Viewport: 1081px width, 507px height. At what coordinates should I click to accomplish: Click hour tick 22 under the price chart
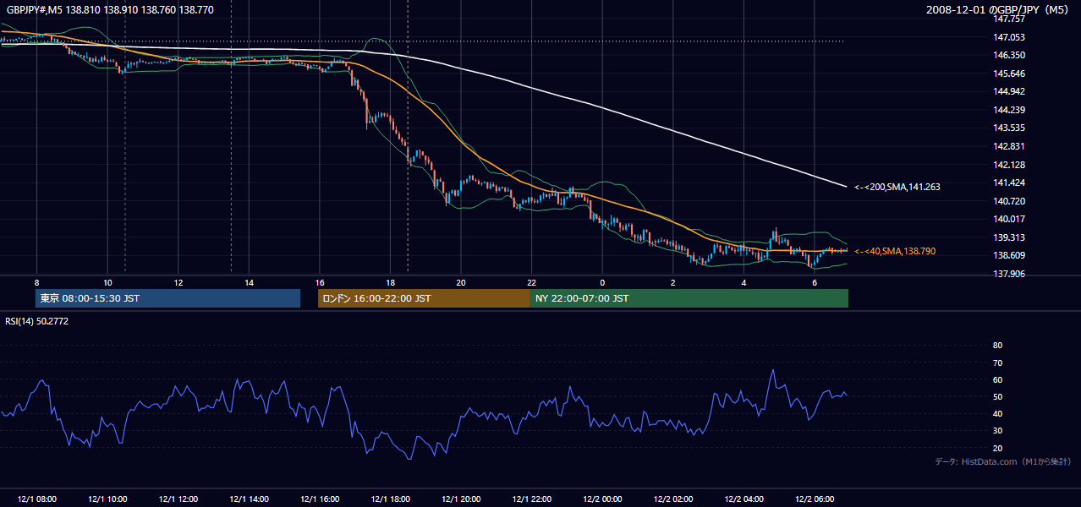(x=532, y=282)
